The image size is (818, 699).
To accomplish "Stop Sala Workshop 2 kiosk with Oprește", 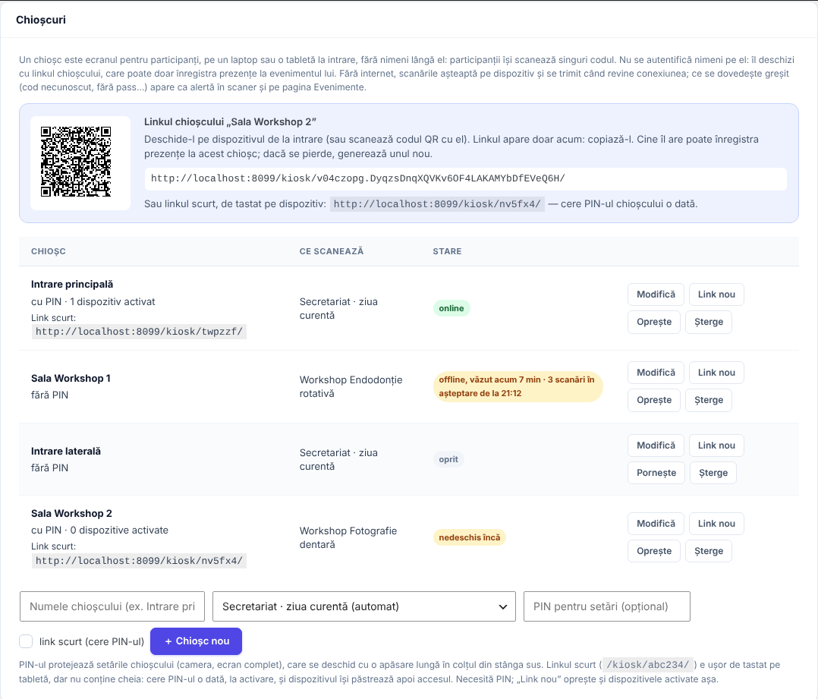I will [653, 551].
